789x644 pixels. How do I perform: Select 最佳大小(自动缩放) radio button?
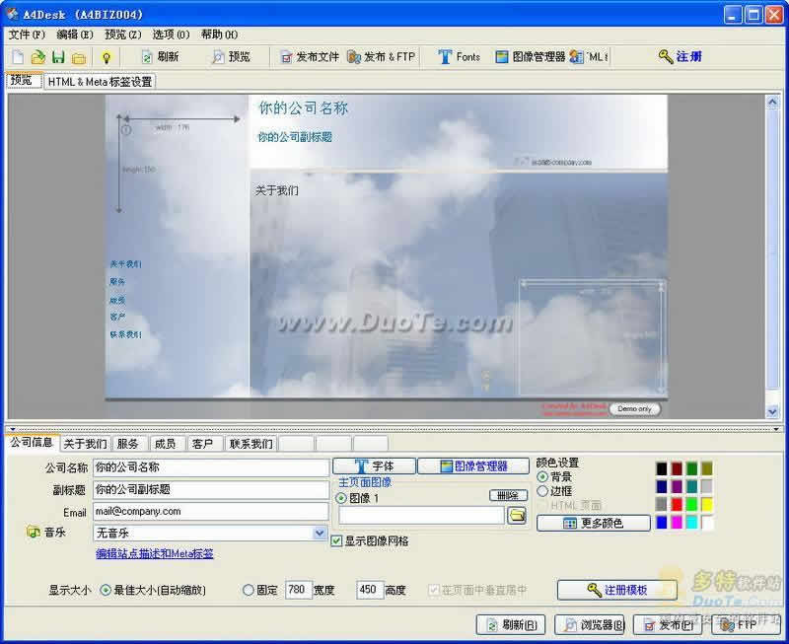click(x=106, y=590)
